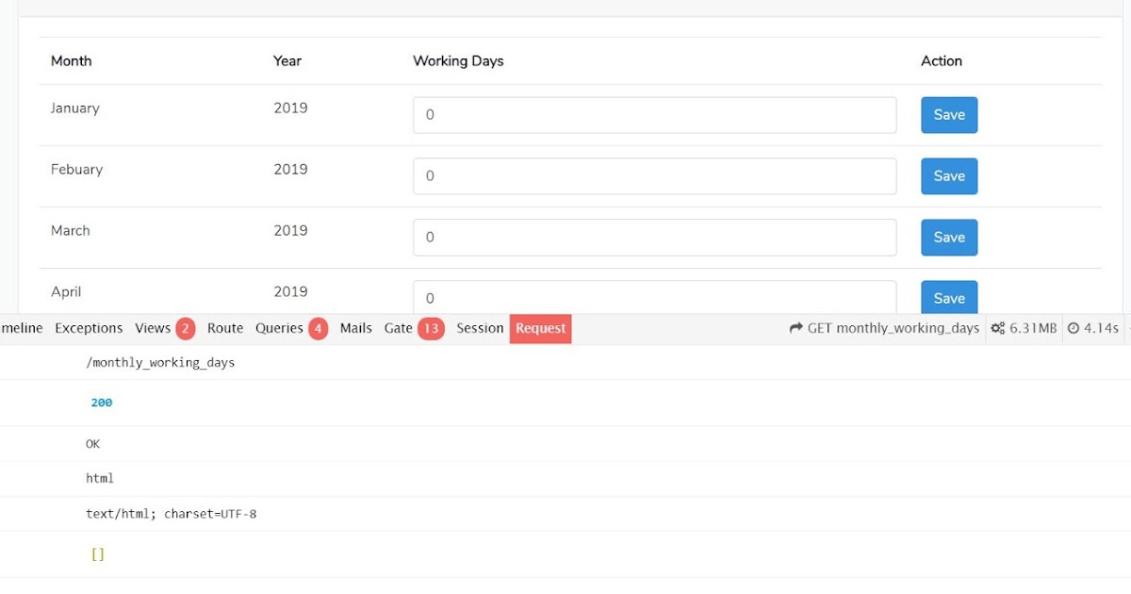Click Save for the January row

[x=948, y=114]
